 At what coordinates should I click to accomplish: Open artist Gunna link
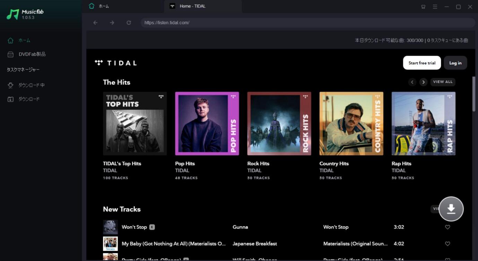pyautogui.click(x=240, y=227)
